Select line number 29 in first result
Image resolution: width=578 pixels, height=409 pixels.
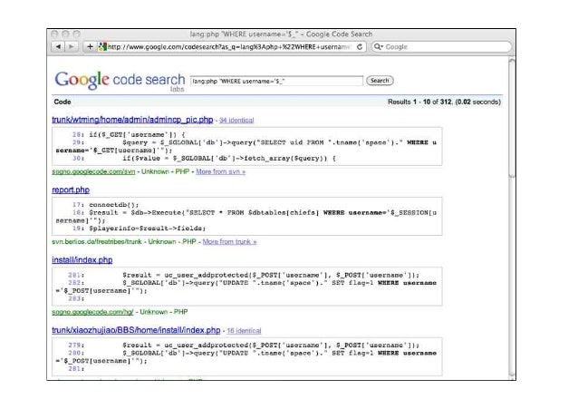coord(78,142)
